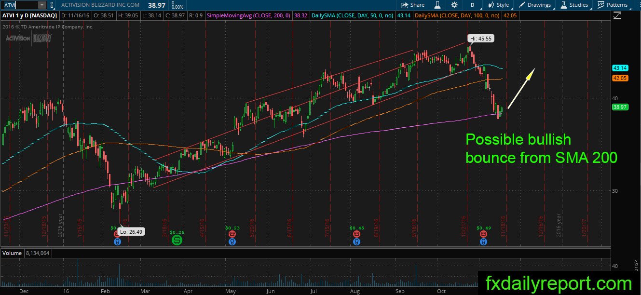Click the C: 38.97 close value
Screen dimensions: 641x295
pyautogui.click(x=175, y=16)
